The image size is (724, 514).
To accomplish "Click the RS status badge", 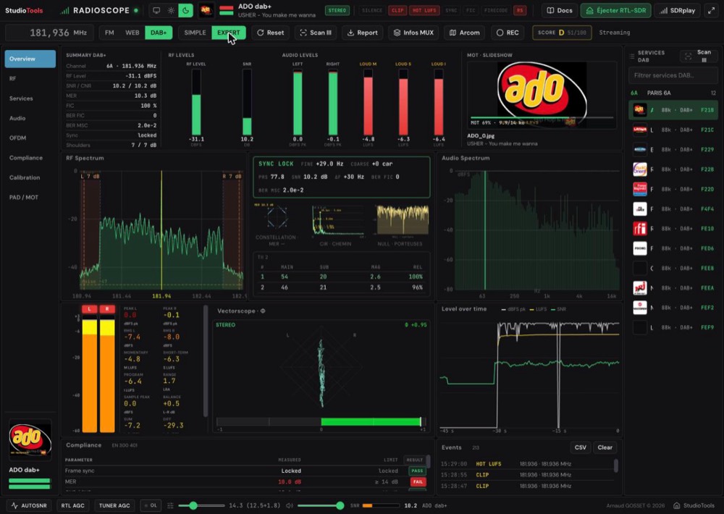I will (520, 10).
